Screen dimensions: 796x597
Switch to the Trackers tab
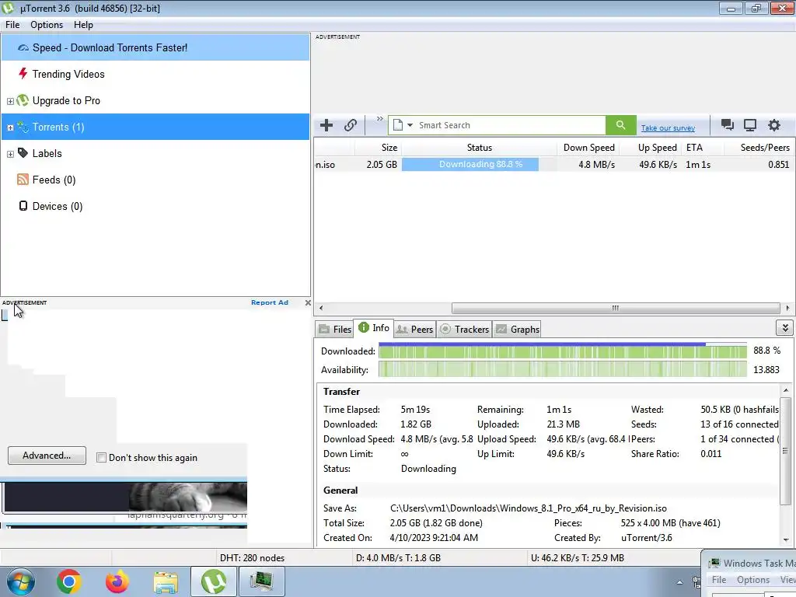(x=465, y=330)
